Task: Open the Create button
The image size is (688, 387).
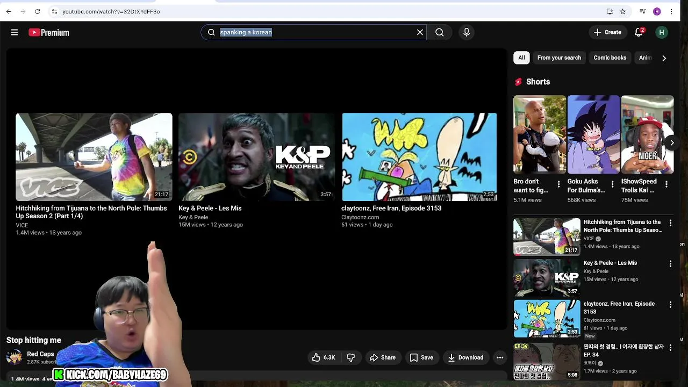Action: click(607, 32)
